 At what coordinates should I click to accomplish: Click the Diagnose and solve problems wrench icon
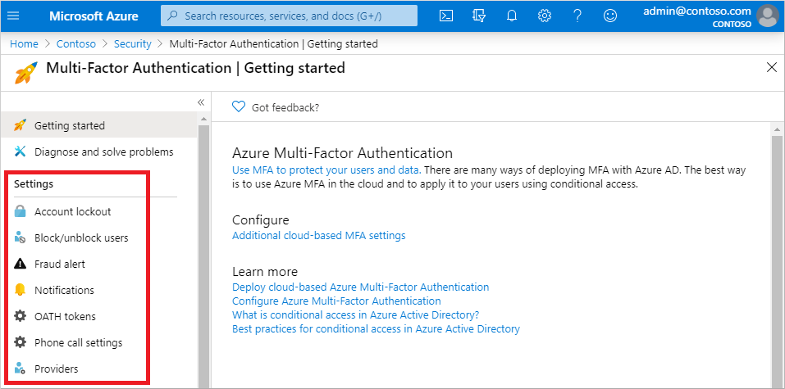pos(20,152)
